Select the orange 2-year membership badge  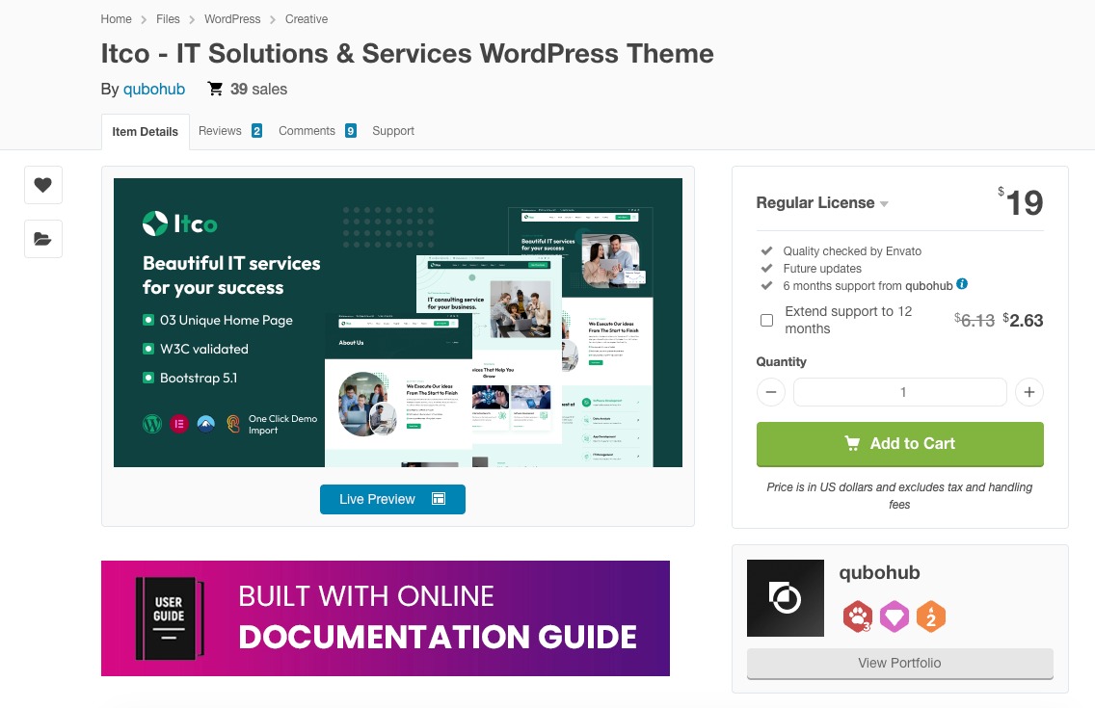931,617
